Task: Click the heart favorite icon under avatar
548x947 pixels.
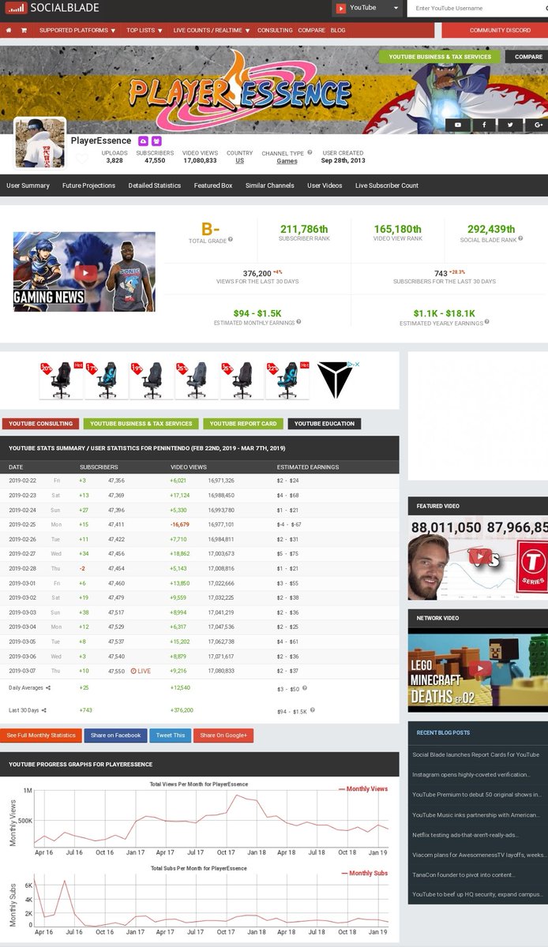Action: (x=82, y=160)
